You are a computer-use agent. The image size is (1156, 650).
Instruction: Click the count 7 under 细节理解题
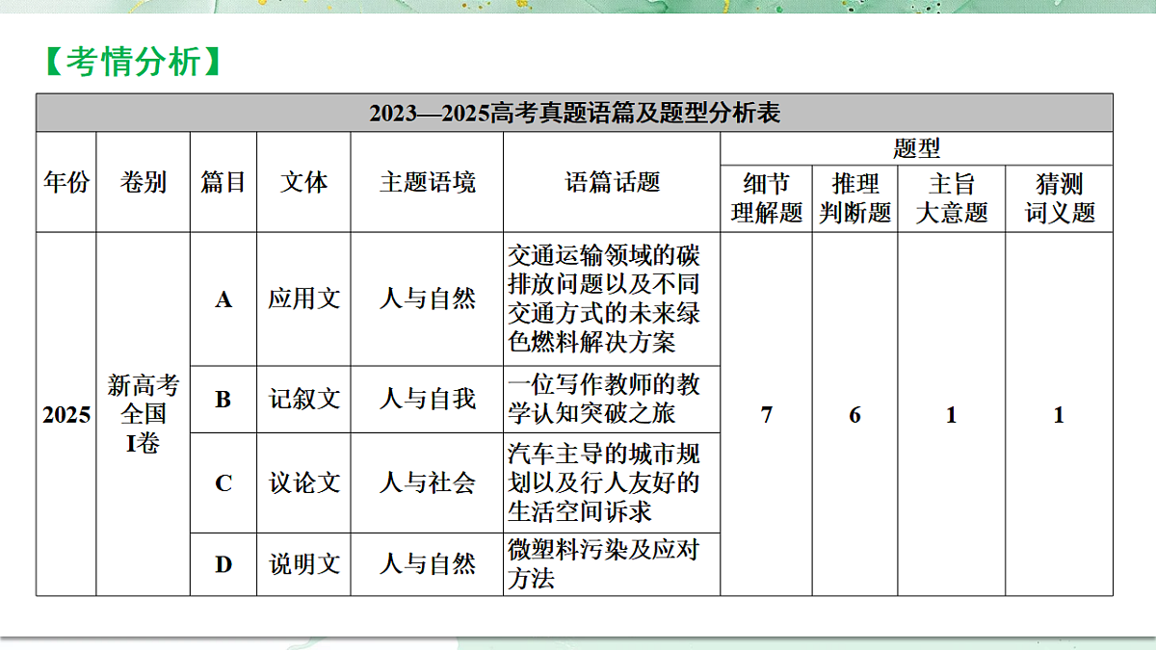pyautogui.click(x=766, y=415)
